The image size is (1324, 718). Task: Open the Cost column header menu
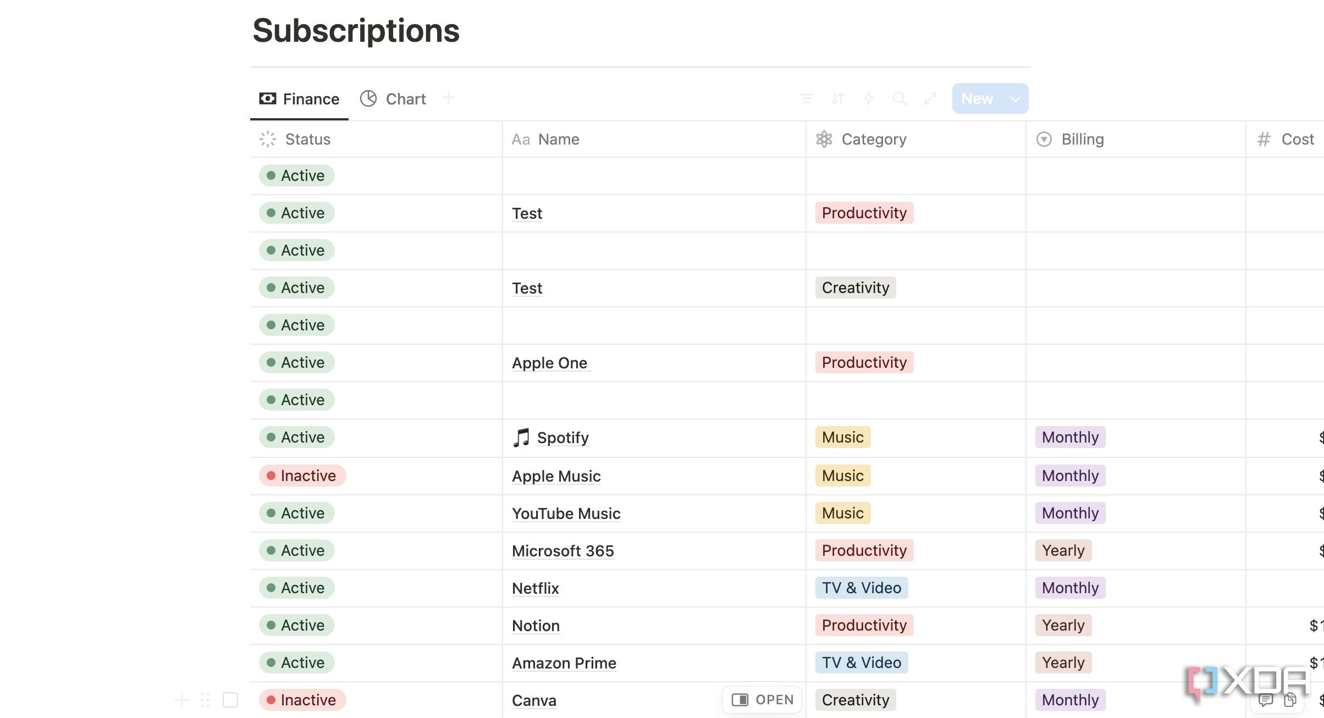tap(1286, 139)
